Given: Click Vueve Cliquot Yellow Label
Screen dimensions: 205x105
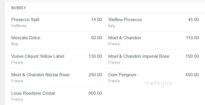Looking at the screenshot, I should click(x=38, y=57).
